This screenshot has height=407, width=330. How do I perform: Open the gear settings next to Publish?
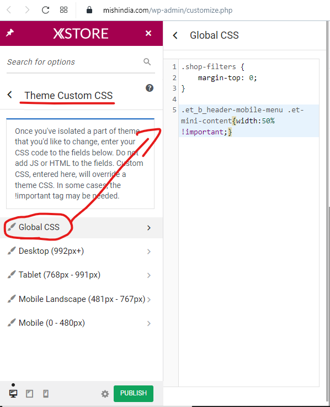click(105, 394)
